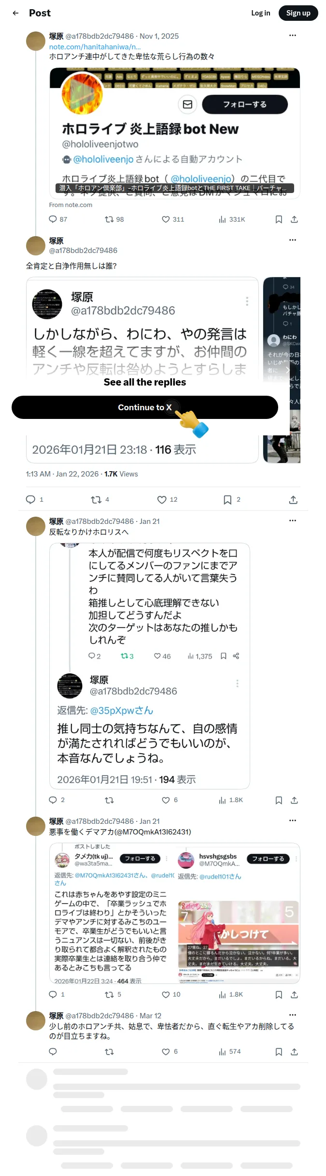The height and width of the screenshot is (1176, 326).
Task: Click the back arrow beside Post
Action: coord(15,13)
